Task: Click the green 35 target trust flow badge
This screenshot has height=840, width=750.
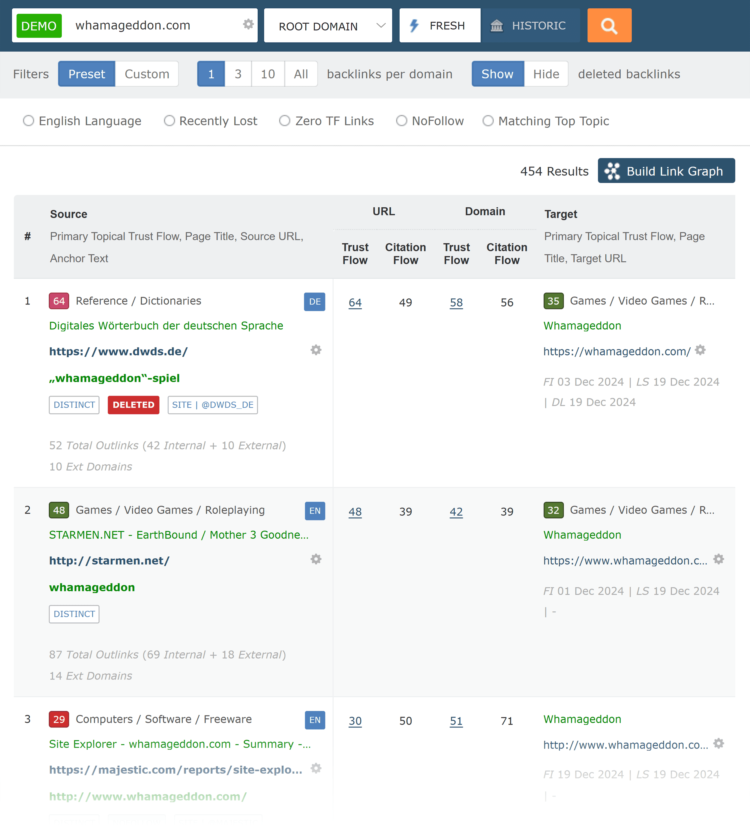Action: [x=553, y=301]
